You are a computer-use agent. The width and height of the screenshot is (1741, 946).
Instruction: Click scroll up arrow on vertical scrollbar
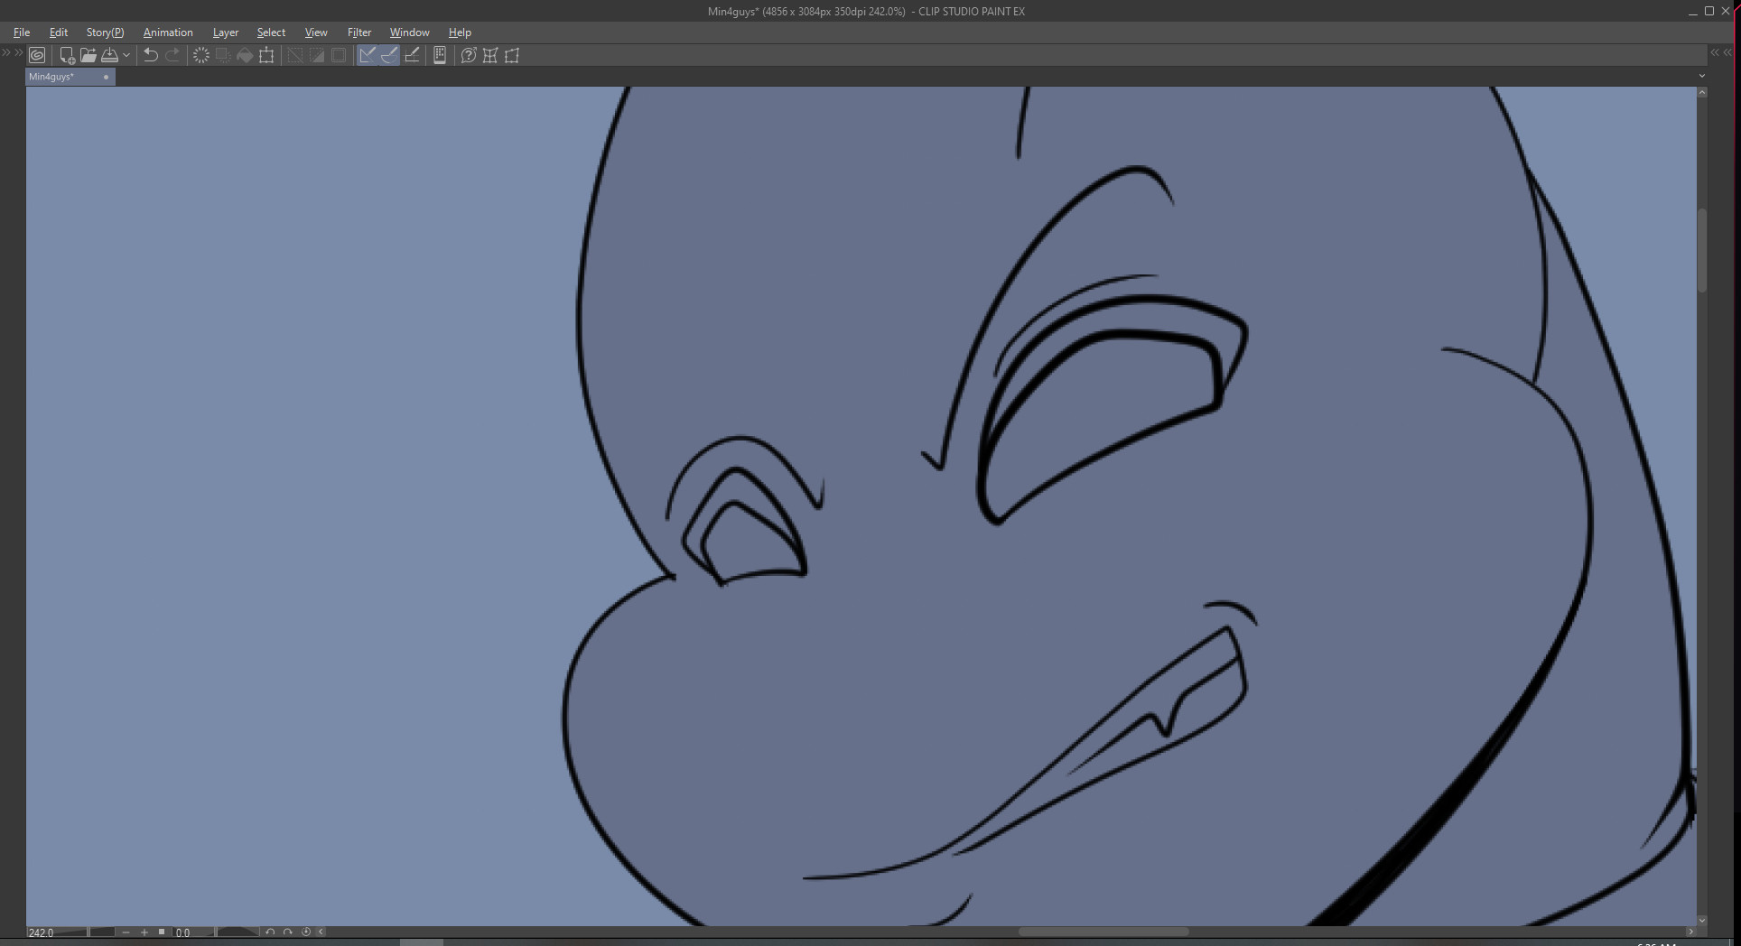[1702, 92]
